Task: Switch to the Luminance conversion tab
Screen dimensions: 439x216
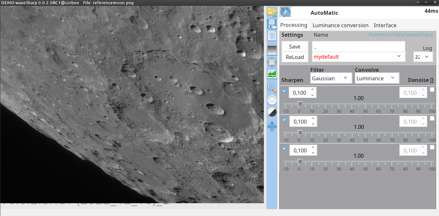Action: pyautogui.click(x=340, y=25)
